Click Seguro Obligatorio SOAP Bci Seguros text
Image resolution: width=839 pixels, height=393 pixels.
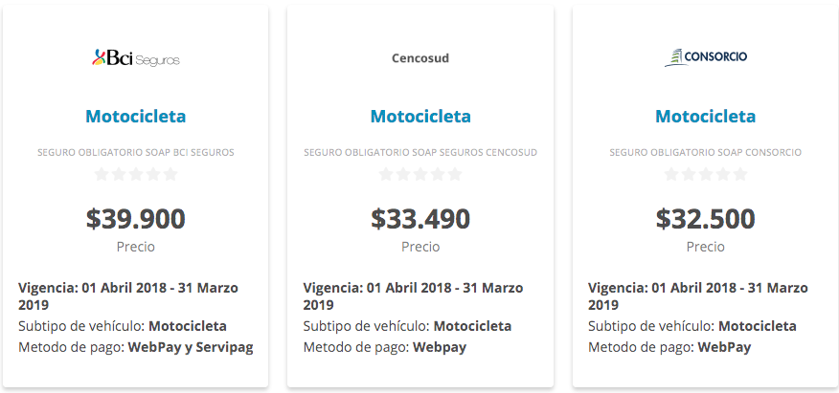click(136, 153)
